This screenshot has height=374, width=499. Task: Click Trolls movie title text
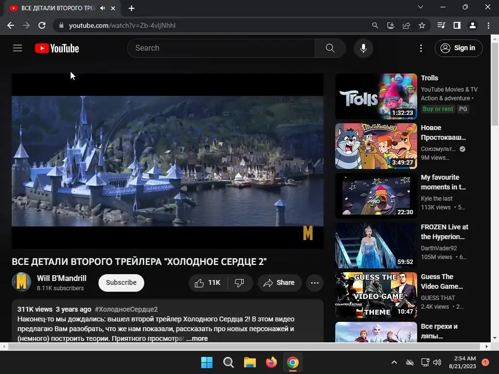[429, 78]
